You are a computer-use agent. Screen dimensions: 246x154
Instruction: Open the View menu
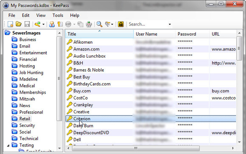coord(41,15)
